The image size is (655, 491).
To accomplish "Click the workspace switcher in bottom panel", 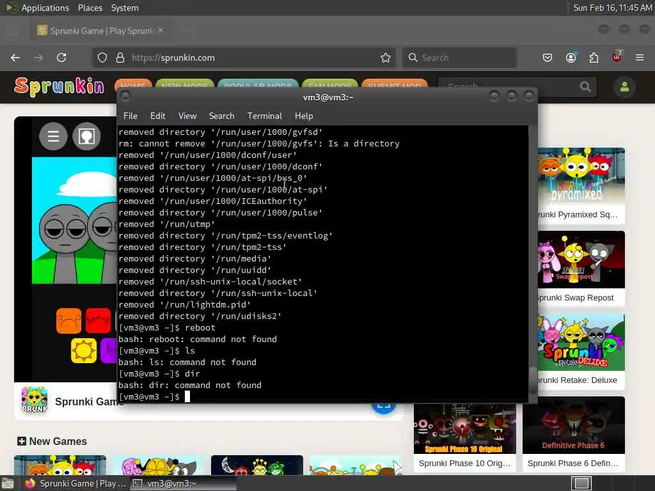I will pyautogui.click(x=581, y=483).
